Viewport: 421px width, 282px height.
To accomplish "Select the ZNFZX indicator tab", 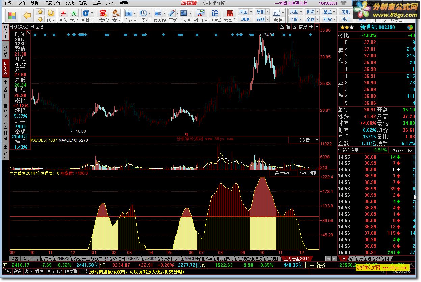I will click(x=63, y=259).
